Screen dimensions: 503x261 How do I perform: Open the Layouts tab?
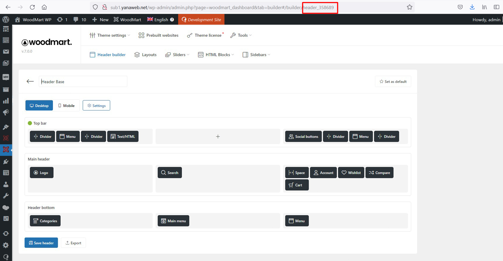145,55
